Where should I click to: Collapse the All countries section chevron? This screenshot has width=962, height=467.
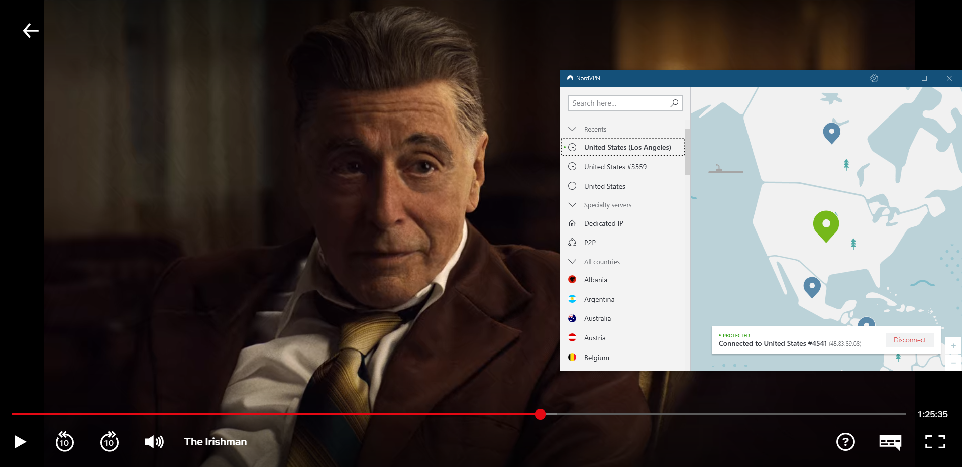click(572, 262)
